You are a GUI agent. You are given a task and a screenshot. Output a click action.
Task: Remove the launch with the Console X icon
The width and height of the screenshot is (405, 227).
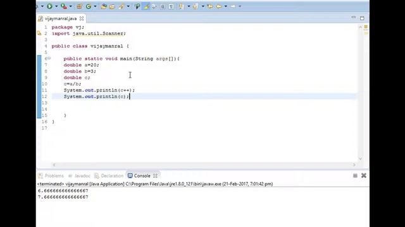364,175
